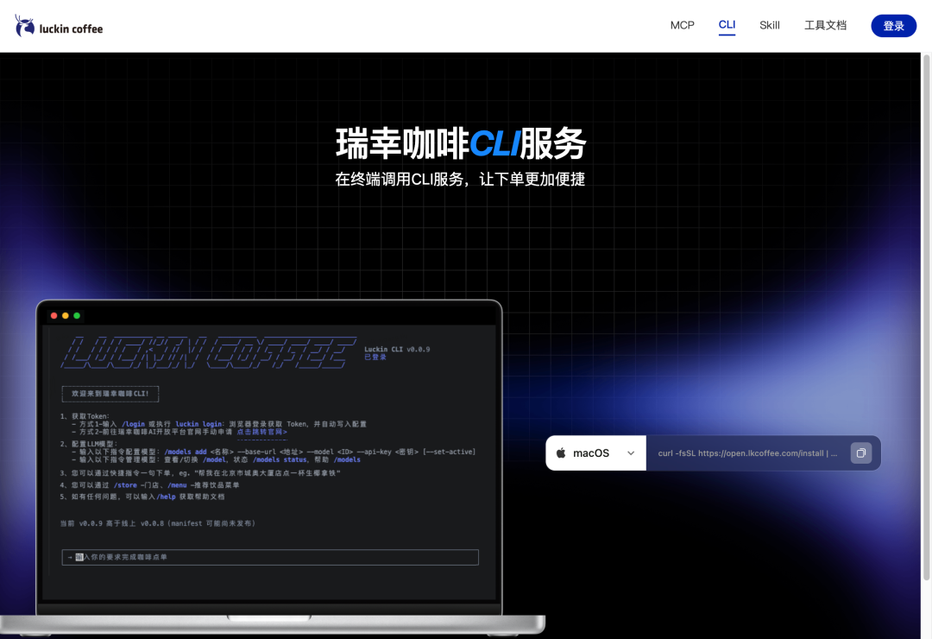Switch to the Skill tab

coord(769,26)
